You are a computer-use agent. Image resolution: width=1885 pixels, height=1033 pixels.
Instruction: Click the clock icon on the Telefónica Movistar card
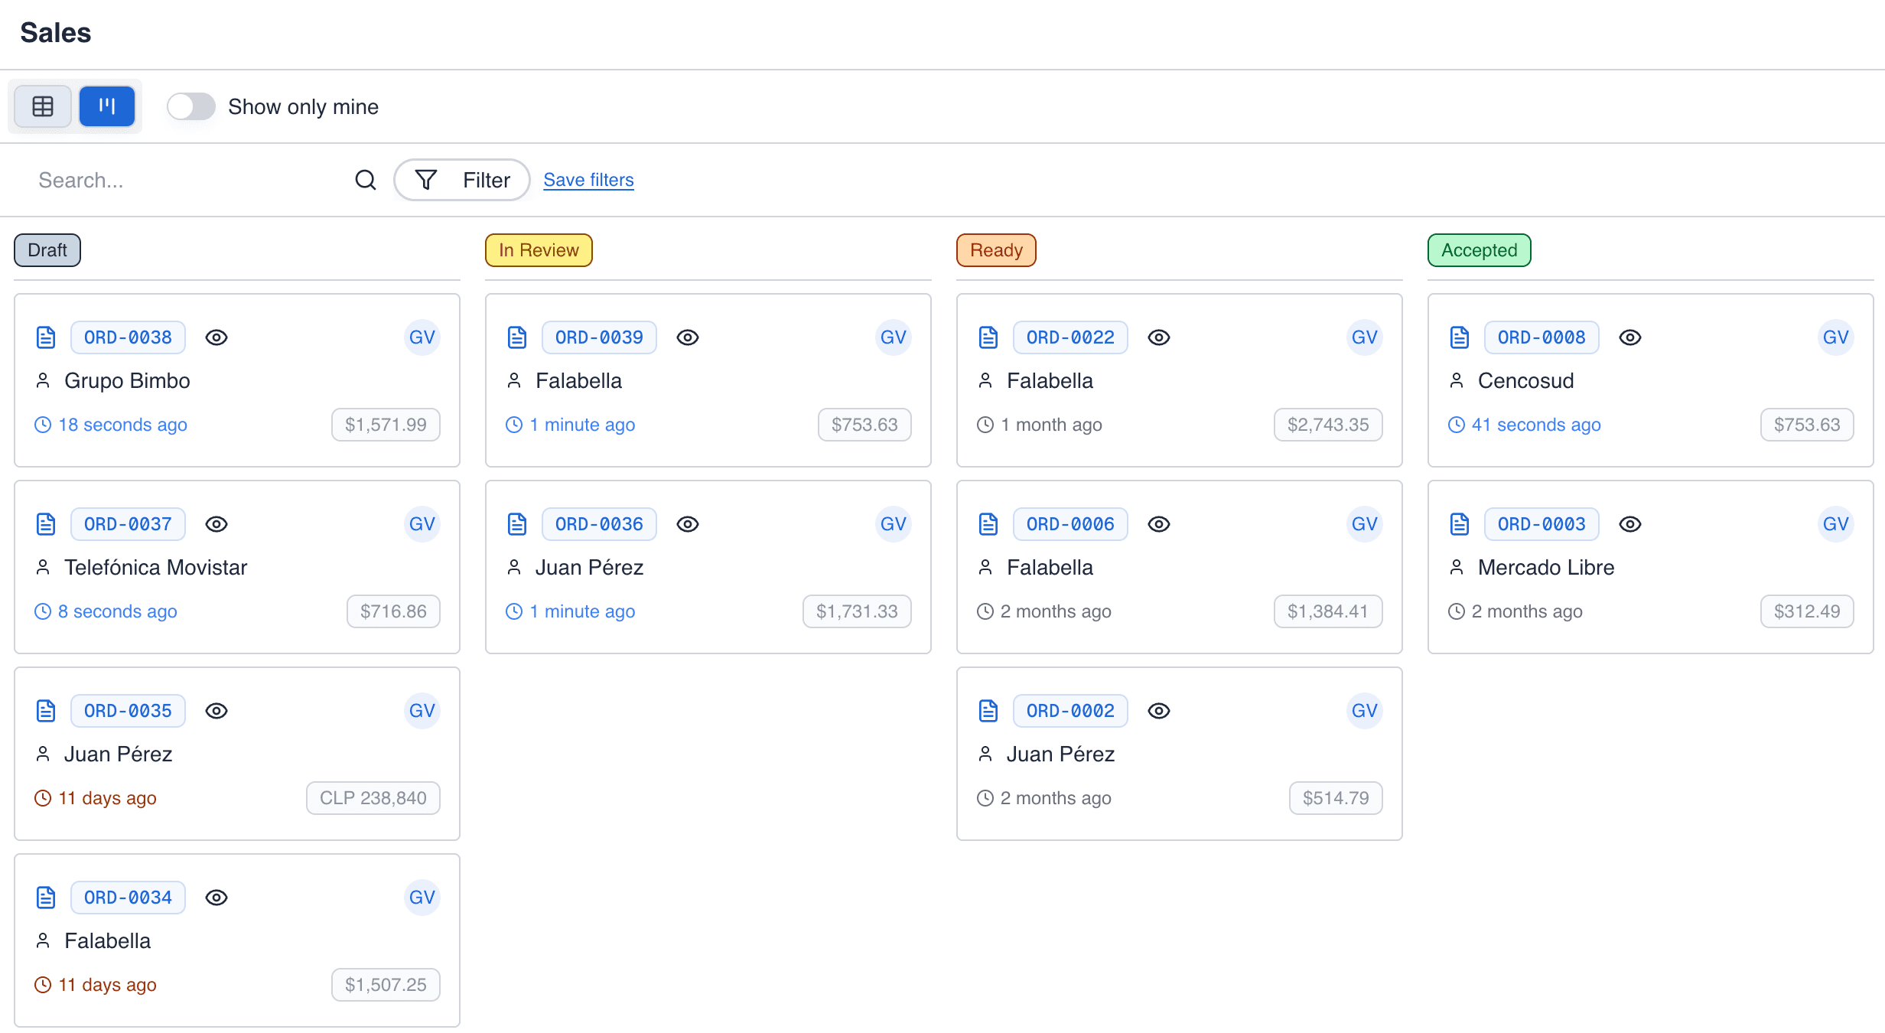coord(42,611)
